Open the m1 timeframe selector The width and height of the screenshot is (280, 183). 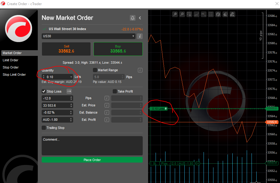click(204, 14)
